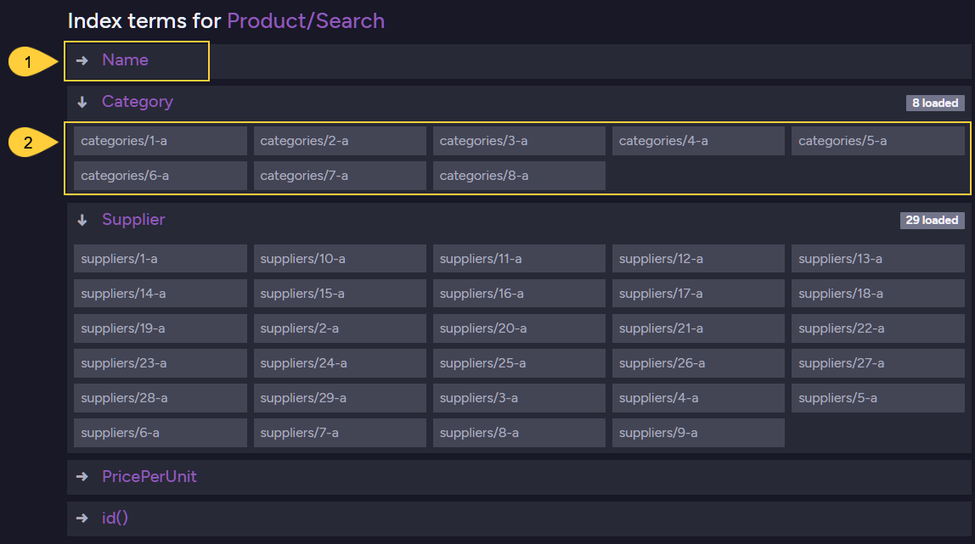
Task: Click the Category field label
Action: [x=138, y=102]
